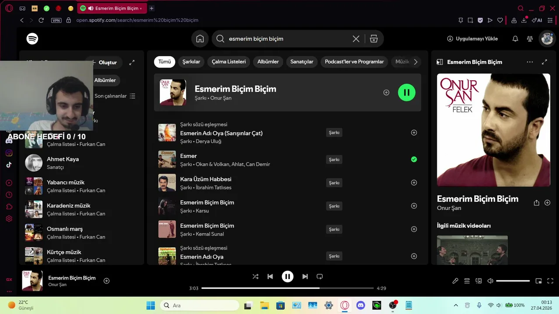
Task: Select the Albümler filter in search results
Action: pos(268,62)
